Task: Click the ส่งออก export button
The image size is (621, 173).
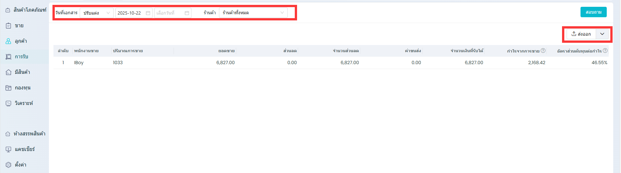Action: pos(581,34)
